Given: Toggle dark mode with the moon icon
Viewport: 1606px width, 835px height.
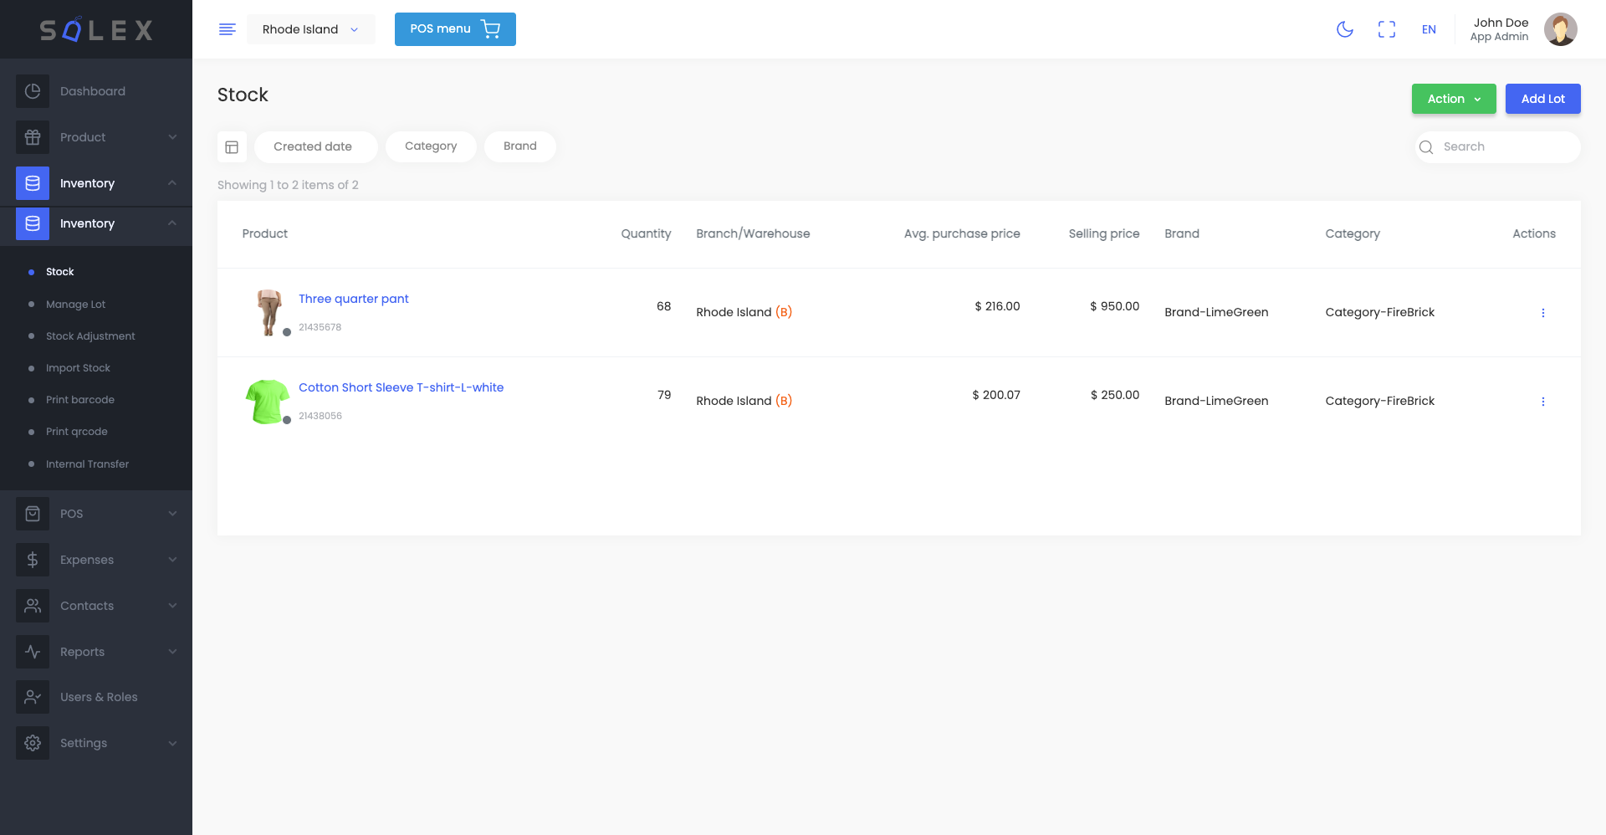Looking at the screenshot, I should (x=1345, y=29).
